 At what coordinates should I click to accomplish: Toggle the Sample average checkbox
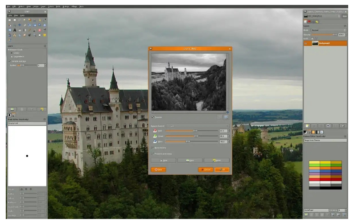(x=9, y=61)
